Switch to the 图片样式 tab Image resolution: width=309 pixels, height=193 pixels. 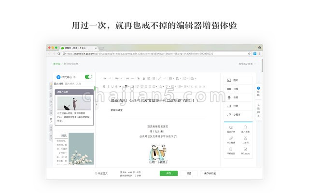tap(70, 83)
